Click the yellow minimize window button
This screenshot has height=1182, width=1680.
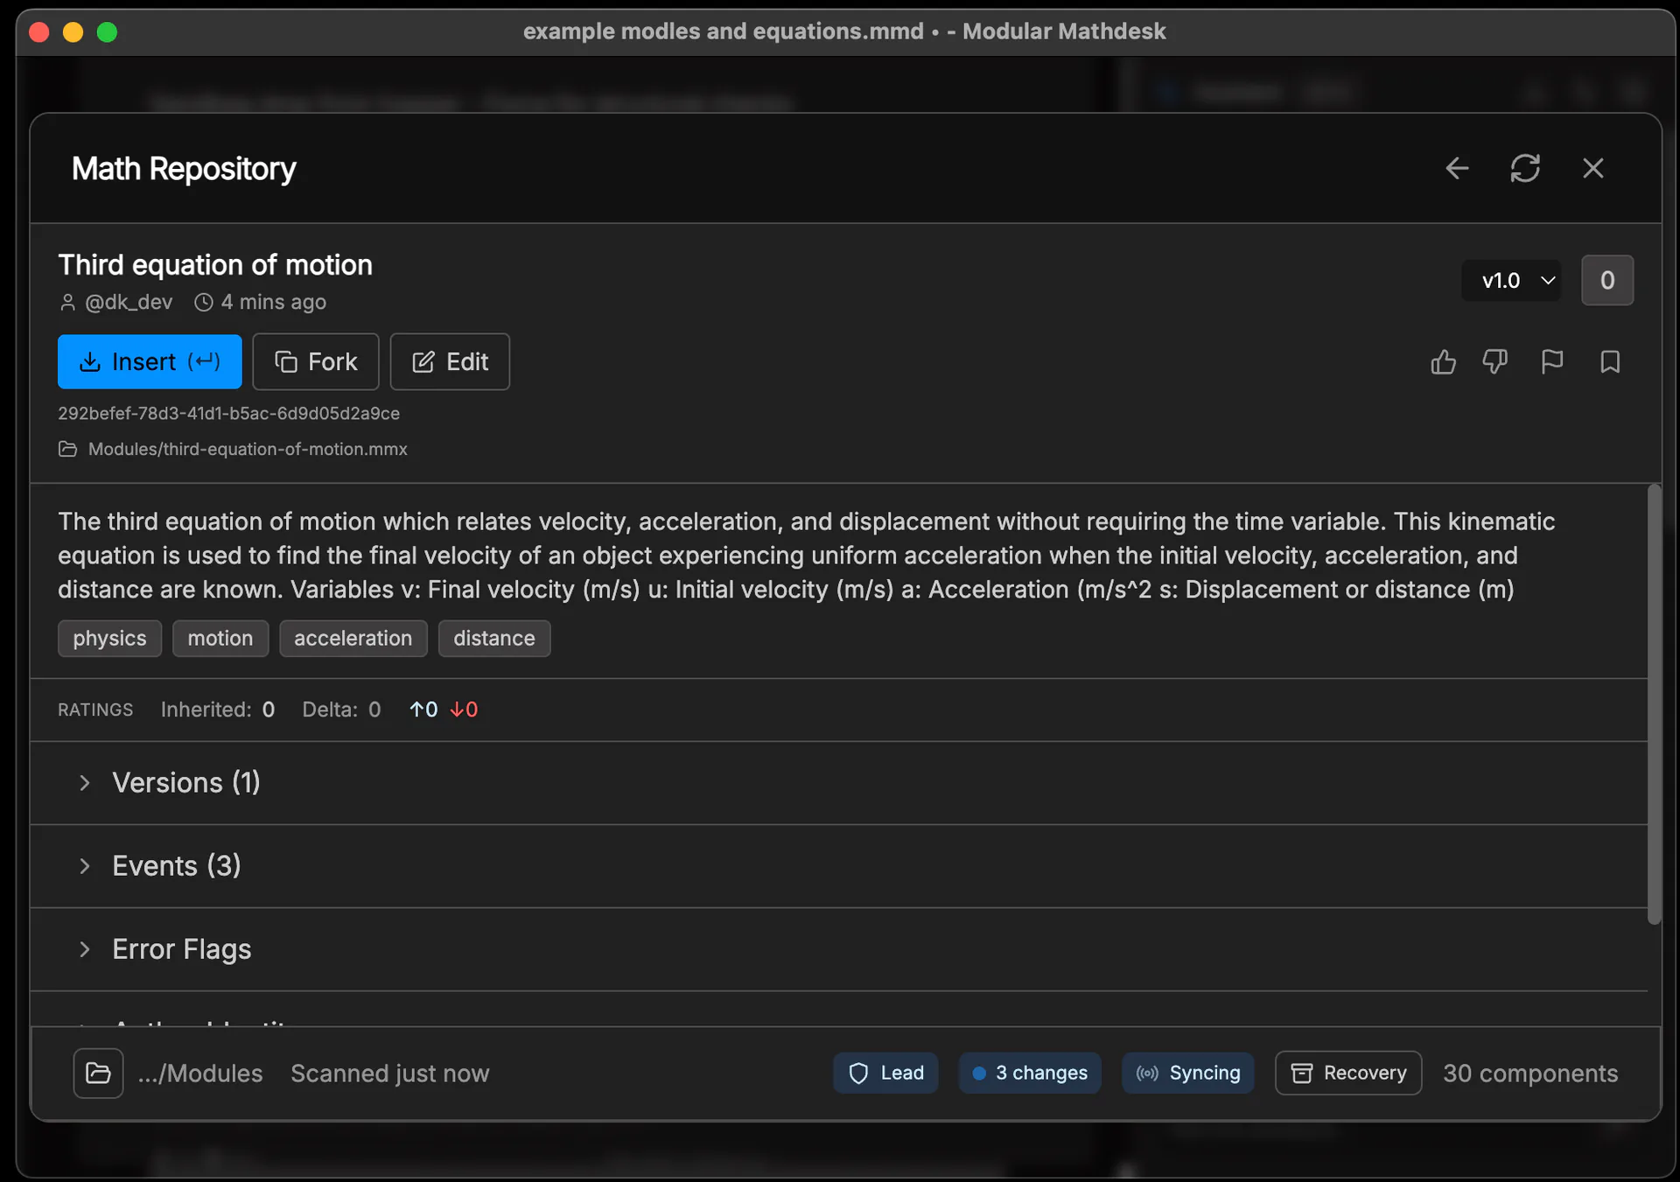(73, 32)
